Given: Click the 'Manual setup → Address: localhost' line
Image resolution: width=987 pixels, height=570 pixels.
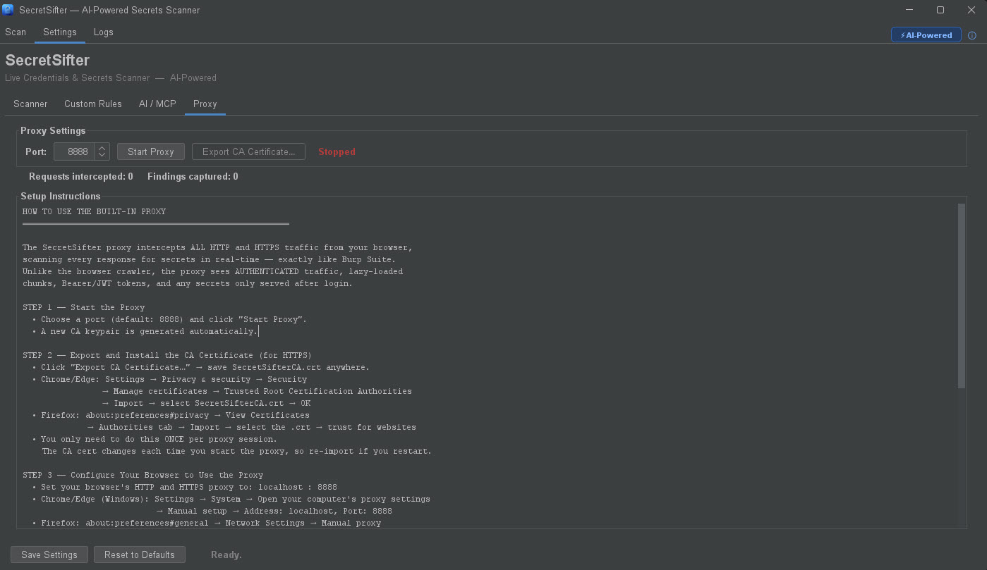Looking at the screenshot, I should coord(274,511).
